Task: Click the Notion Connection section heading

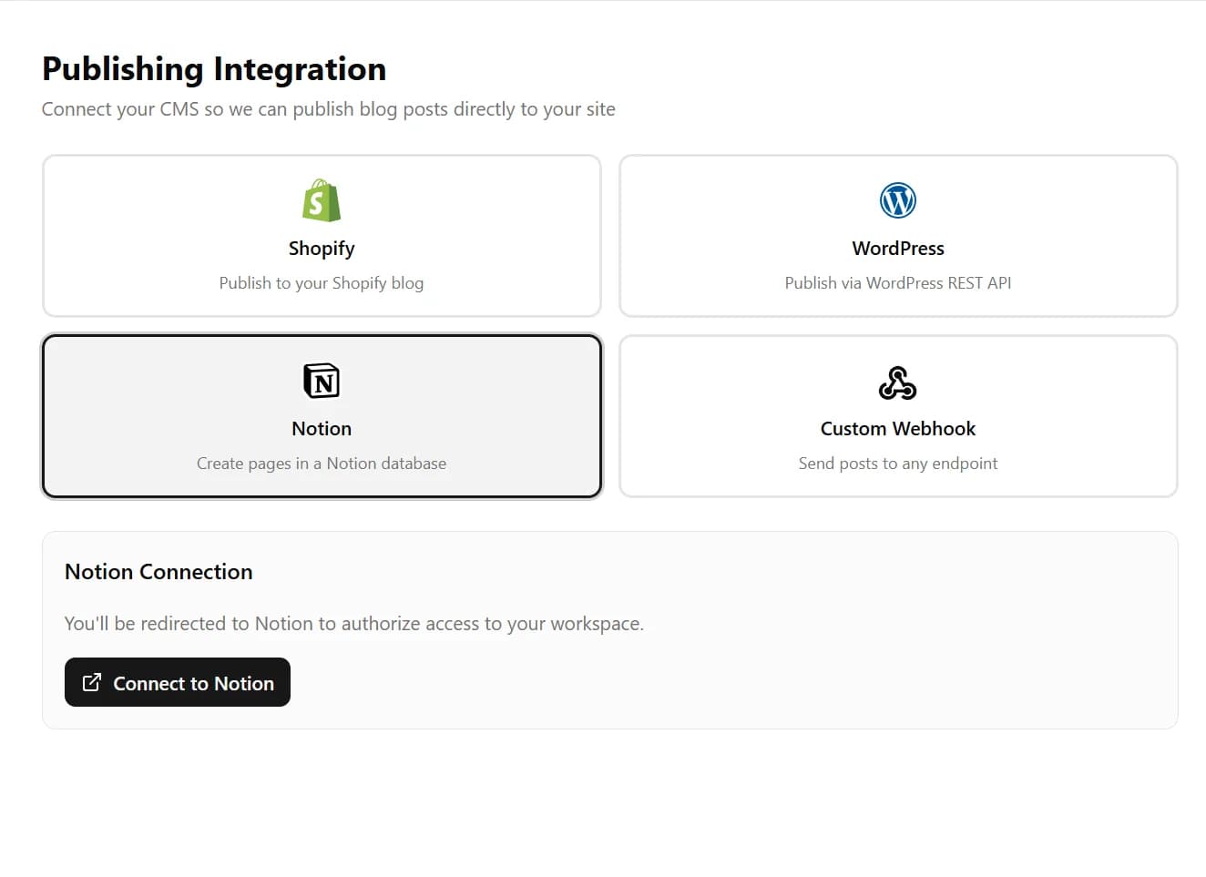Action: point(158,572)
